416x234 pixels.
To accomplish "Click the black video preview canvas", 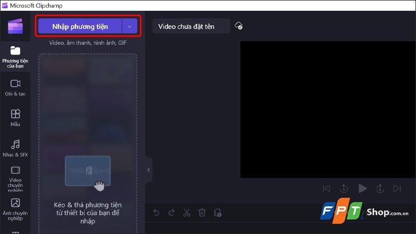I will pyautogui.click(x=328, y=110).
